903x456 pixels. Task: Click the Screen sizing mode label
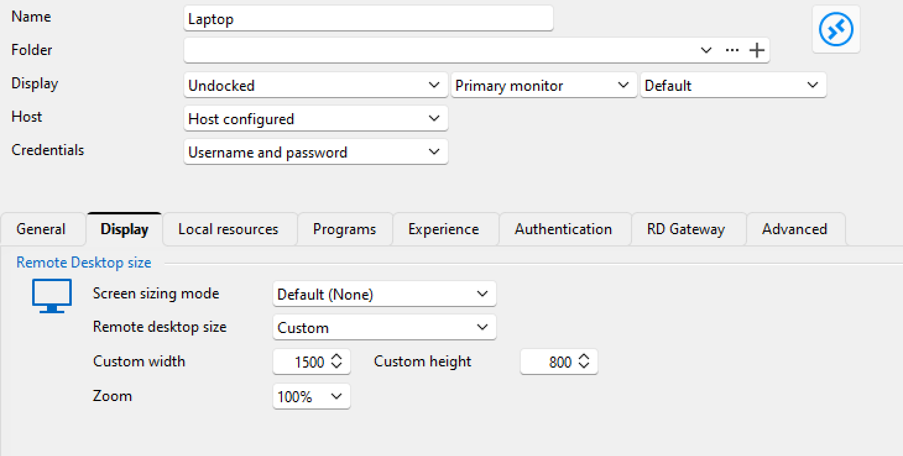tap(156, 293)
